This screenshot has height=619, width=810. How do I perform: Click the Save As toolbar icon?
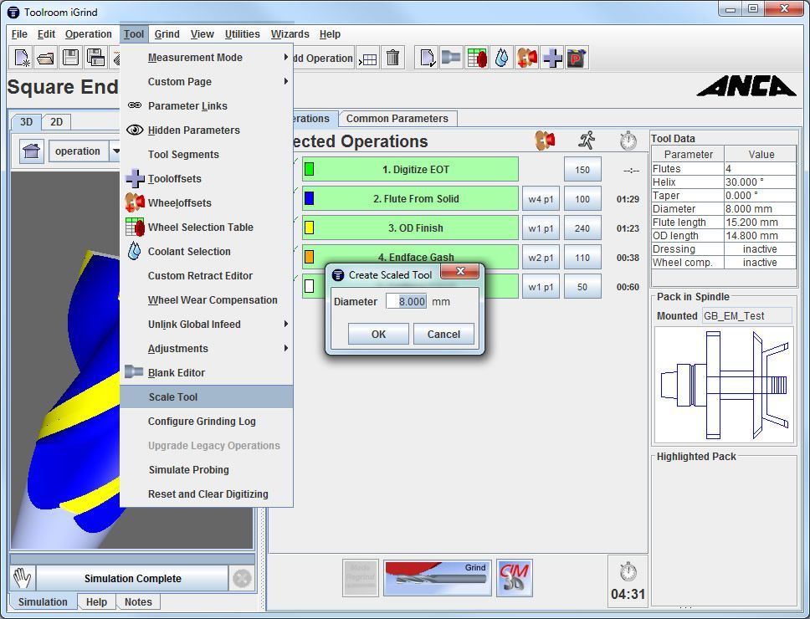tap(95, 58)
